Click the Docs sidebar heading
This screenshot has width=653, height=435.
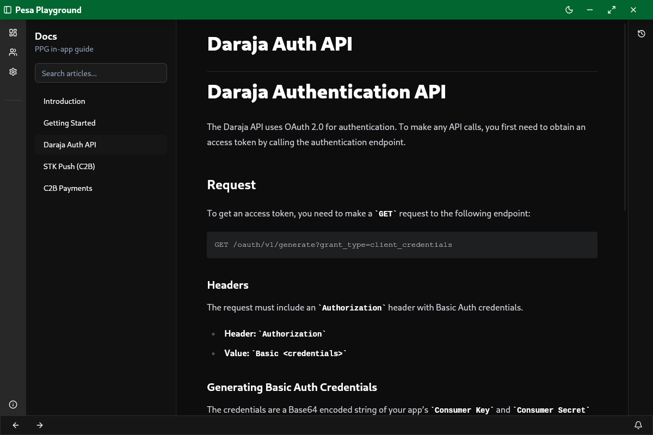(x=46, y=36)
